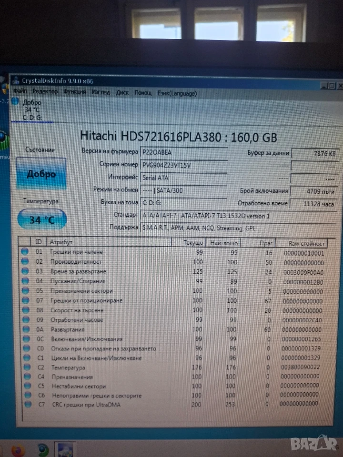
Task: Click status orb for 08 Скорост на търсене
Action: [26, 310]
